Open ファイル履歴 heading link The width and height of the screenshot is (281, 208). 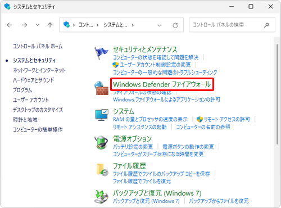(129, 166)
